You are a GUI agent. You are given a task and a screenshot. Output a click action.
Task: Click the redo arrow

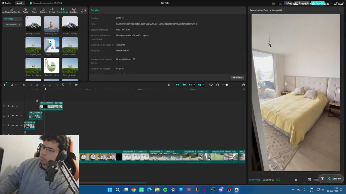pos(31,85)
